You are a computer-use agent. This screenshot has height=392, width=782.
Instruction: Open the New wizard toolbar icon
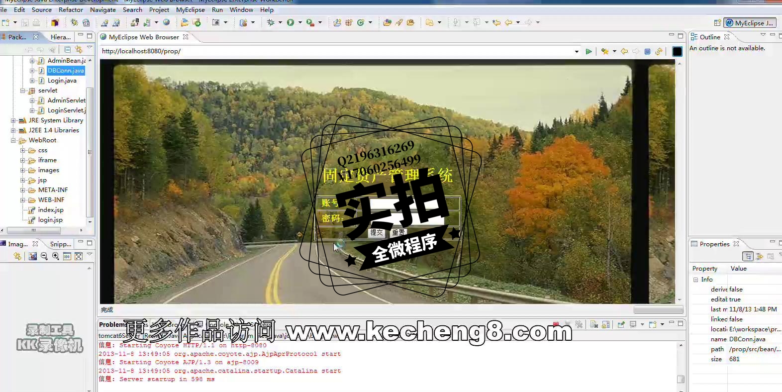point(6,22)
